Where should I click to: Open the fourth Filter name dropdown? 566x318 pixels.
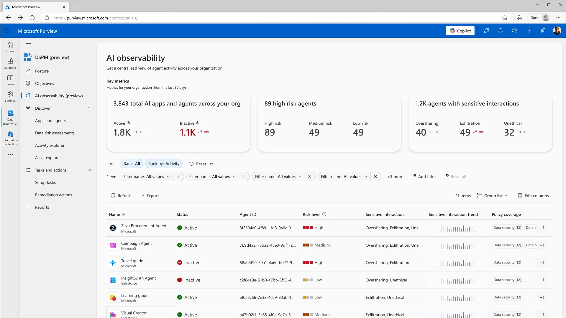[344, 177]
